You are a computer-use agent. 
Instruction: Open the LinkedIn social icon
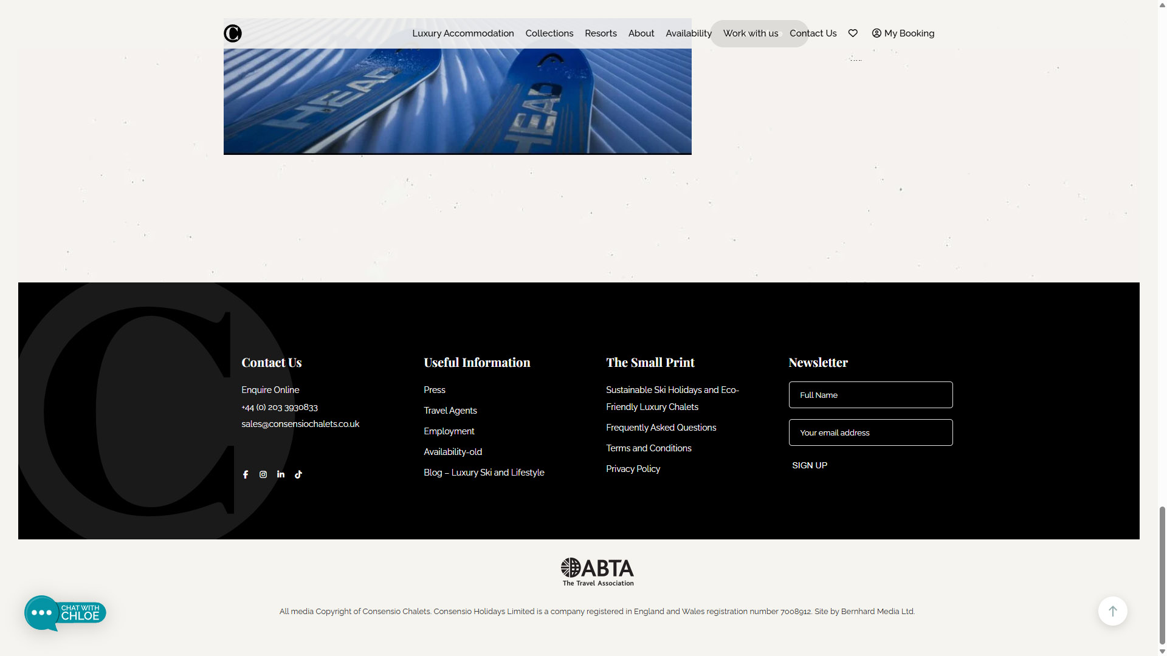coord(281,474)
